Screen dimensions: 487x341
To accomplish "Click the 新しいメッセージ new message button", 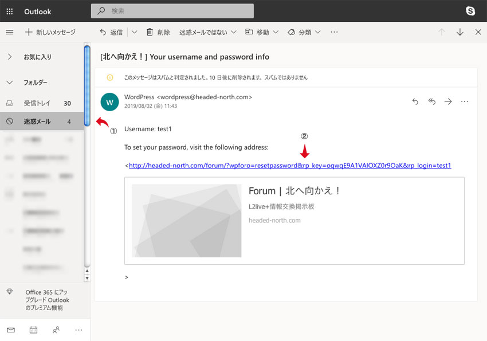I will pyautogui.click(x=50, y=32).
